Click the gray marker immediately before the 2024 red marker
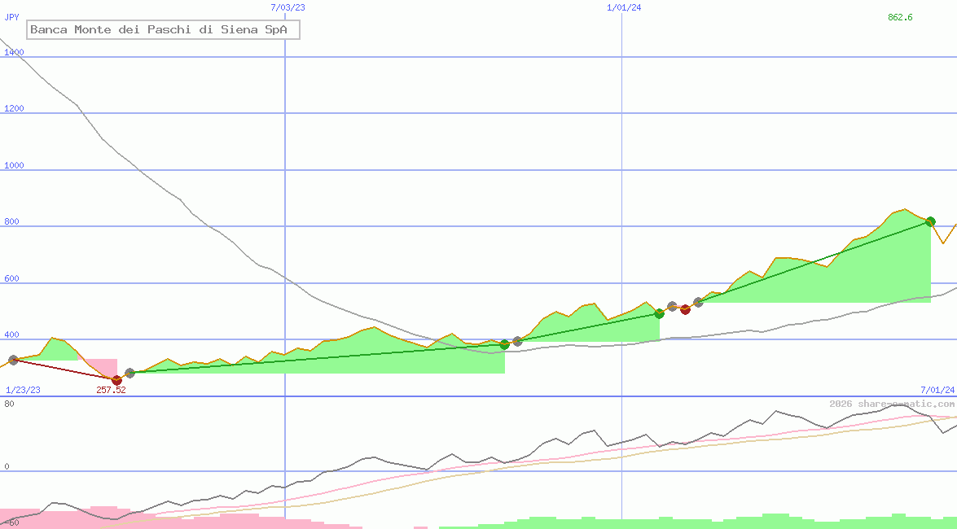Screen dimensions: 957x529 pos(672,307)
